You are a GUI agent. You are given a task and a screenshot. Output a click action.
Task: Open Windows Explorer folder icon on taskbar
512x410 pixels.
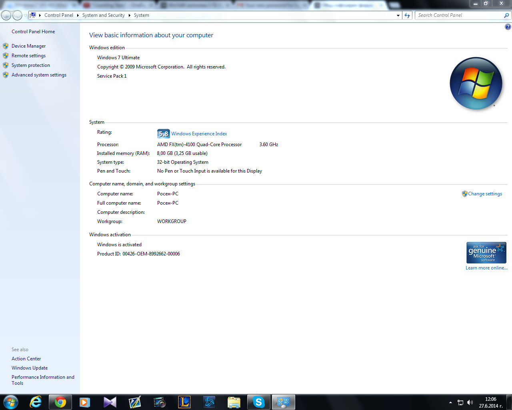[234, 402]
